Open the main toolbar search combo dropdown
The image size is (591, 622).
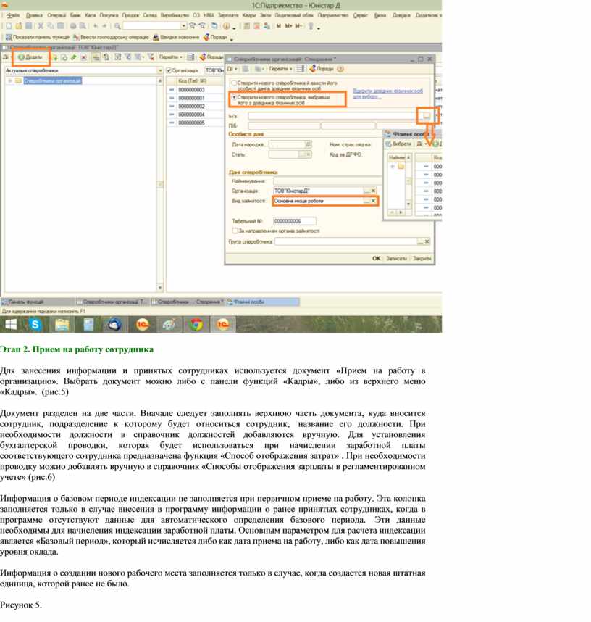183,26
